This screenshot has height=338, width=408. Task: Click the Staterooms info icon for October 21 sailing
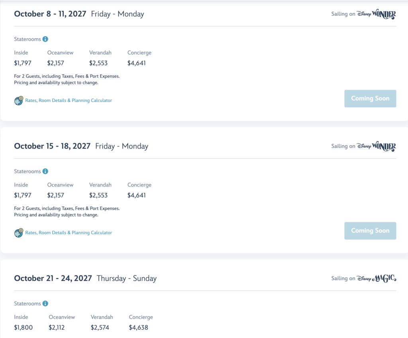click(x=45, y=304)
